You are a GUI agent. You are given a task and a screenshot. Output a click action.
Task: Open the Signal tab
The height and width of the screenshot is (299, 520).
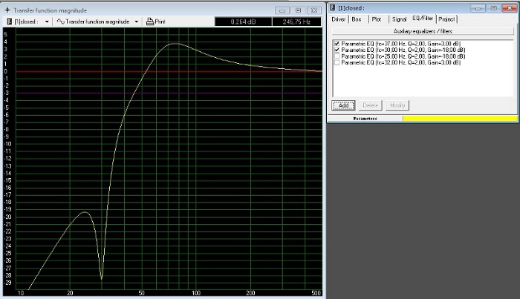[399, 19]
